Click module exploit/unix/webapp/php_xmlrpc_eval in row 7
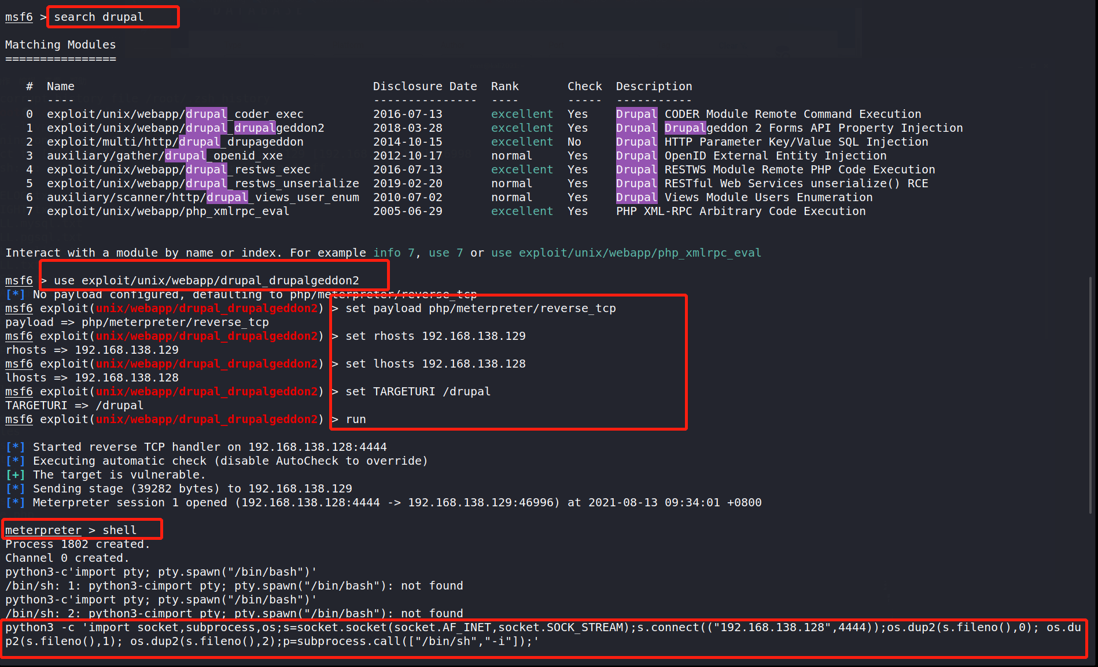Image resolution: width=1098 pixels, height=667 pixels. pyautogui.click(x=168, y=211)
